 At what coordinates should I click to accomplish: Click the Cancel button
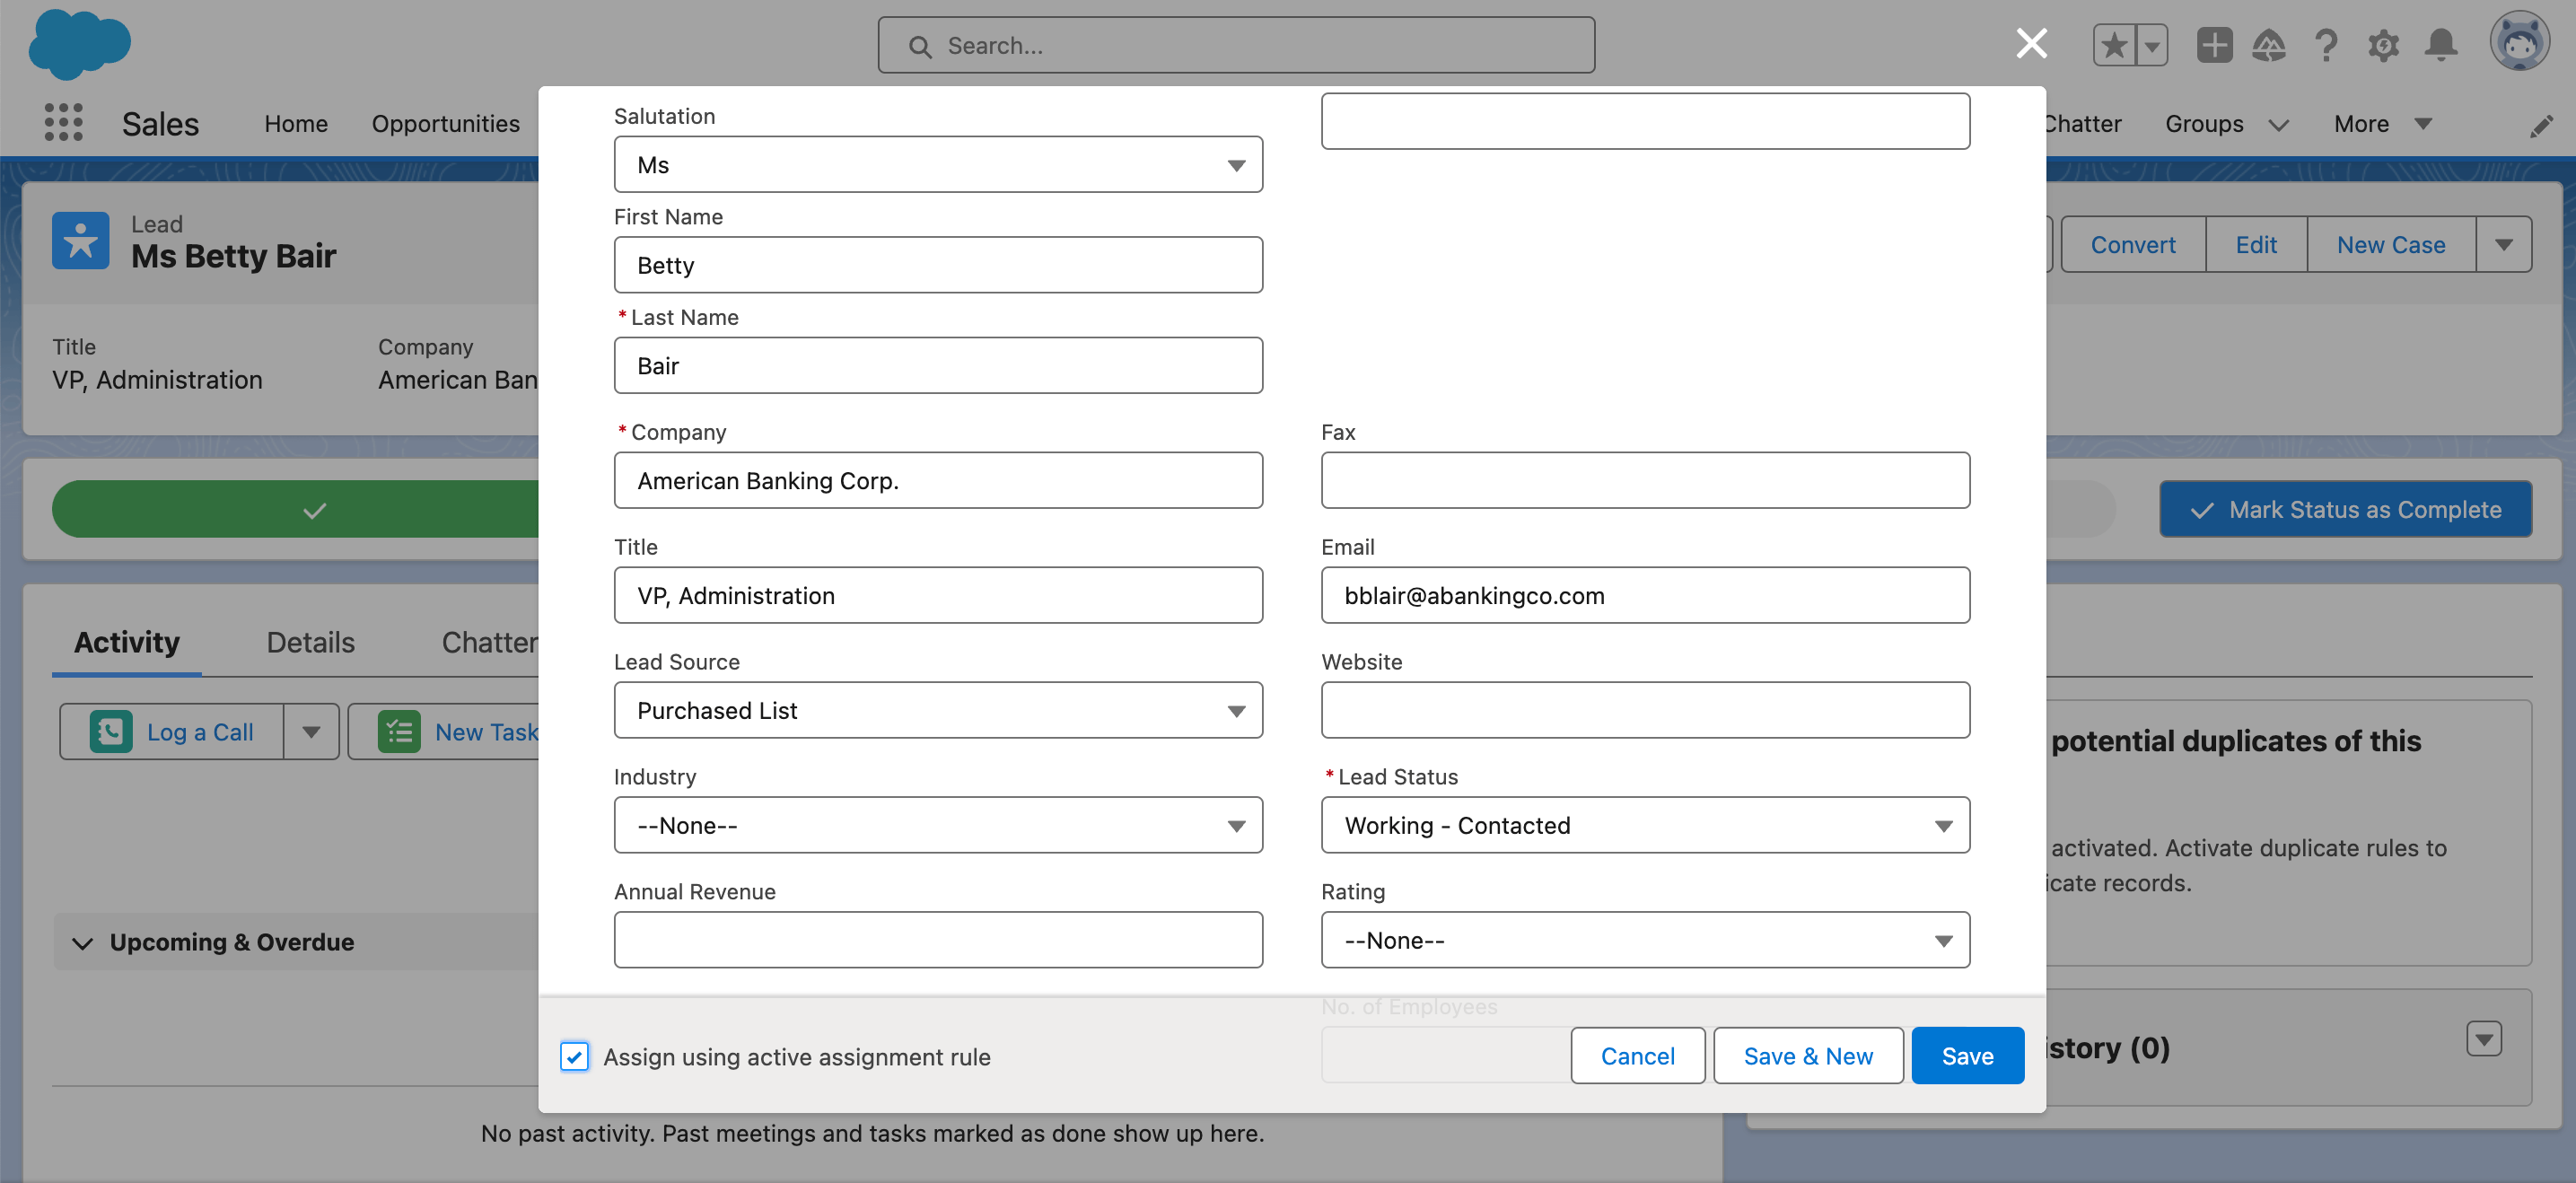click(x=1636, y=1055)
